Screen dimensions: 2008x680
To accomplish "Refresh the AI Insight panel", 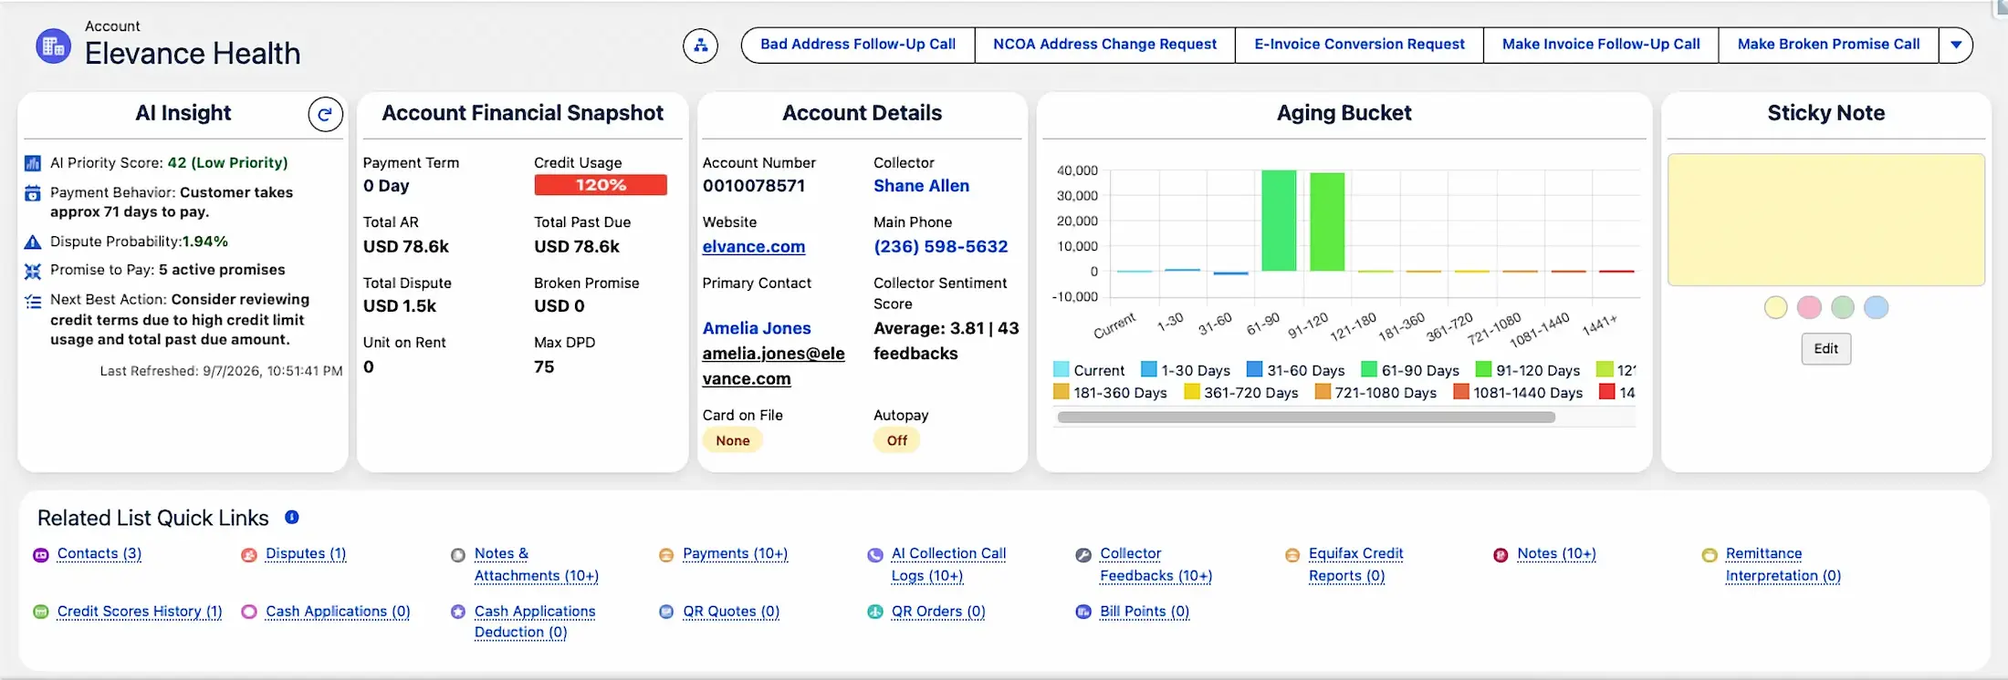I will [x=325, y=114].
